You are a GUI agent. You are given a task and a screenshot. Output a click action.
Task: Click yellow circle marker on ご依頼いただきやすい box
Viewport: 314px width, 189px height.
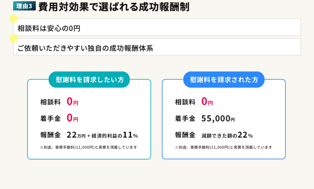click(13, 38)
